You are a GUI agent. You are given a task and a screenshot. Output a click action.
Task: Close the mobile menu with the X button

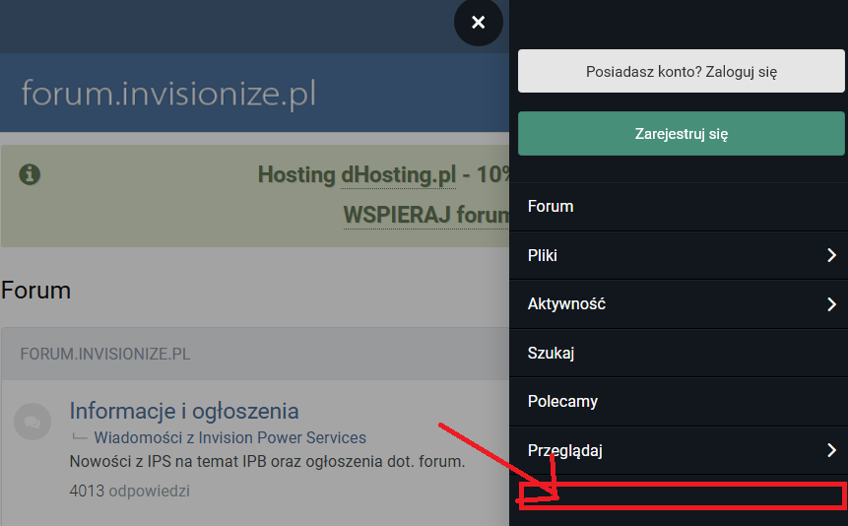coord(479,22)
